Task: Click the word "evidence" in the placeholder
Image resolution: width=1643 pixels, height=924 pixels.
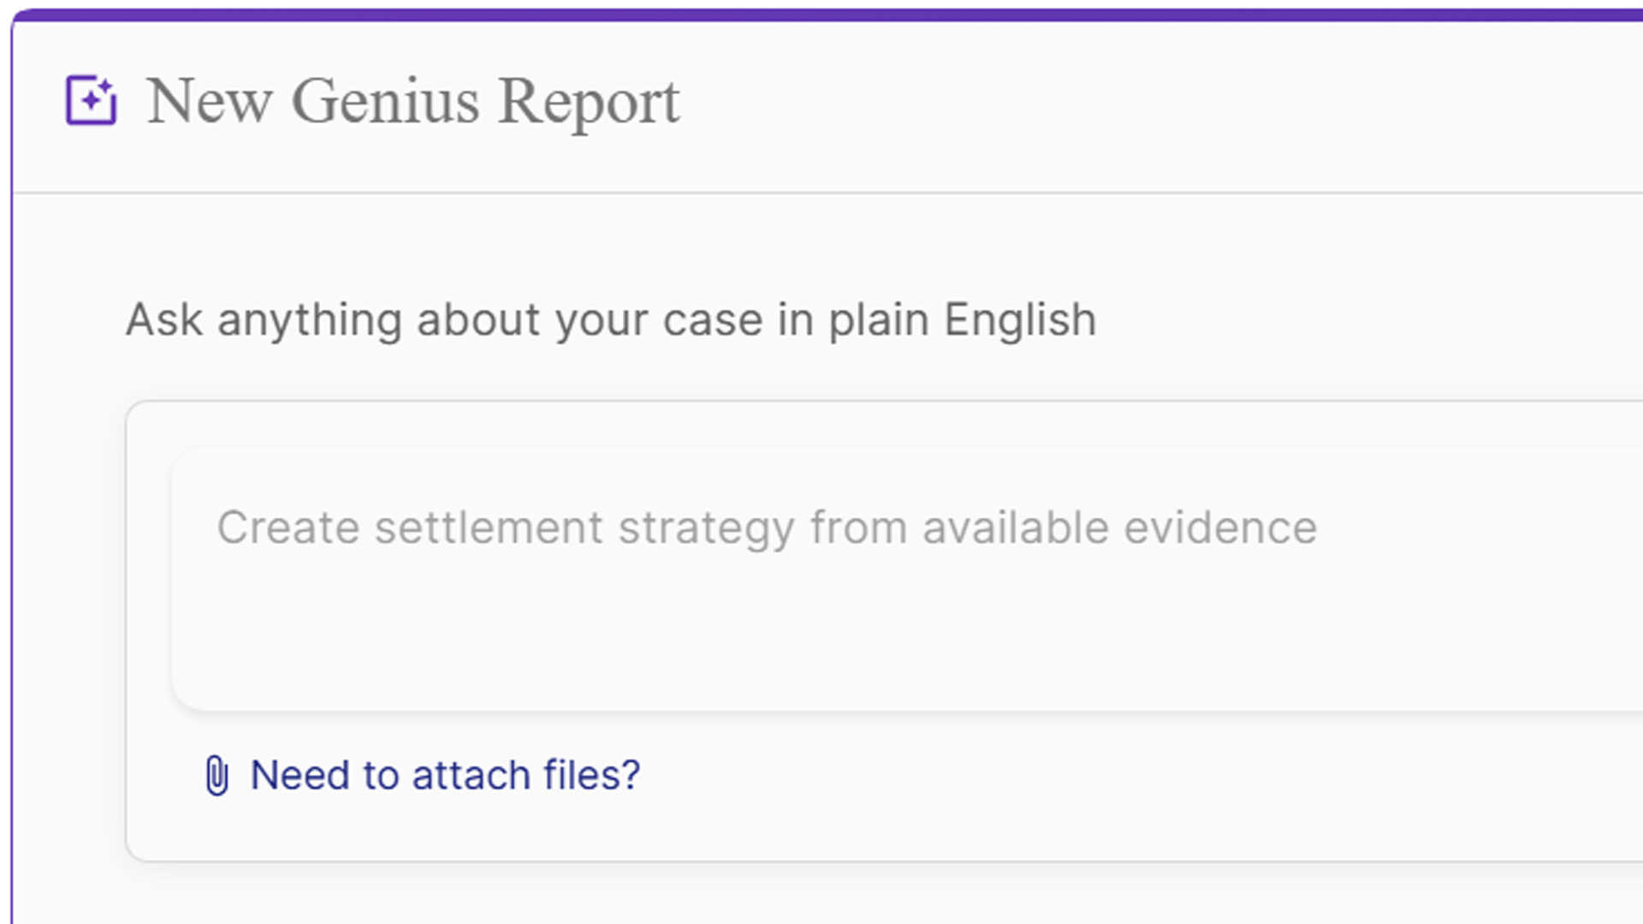Action: (1220, 527)
